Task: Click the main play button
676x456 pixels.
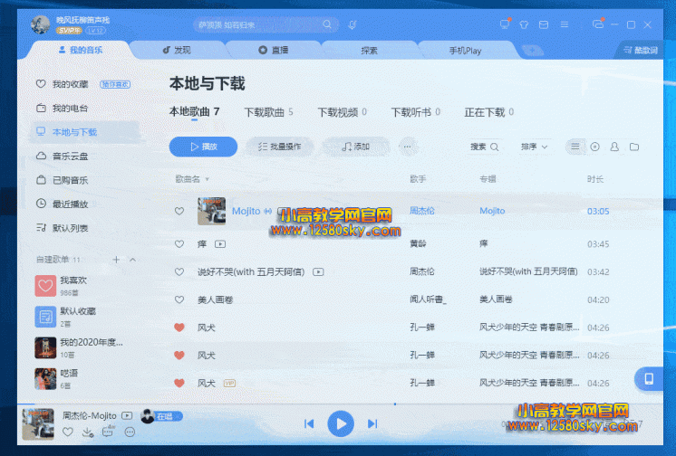Action: 341,424
